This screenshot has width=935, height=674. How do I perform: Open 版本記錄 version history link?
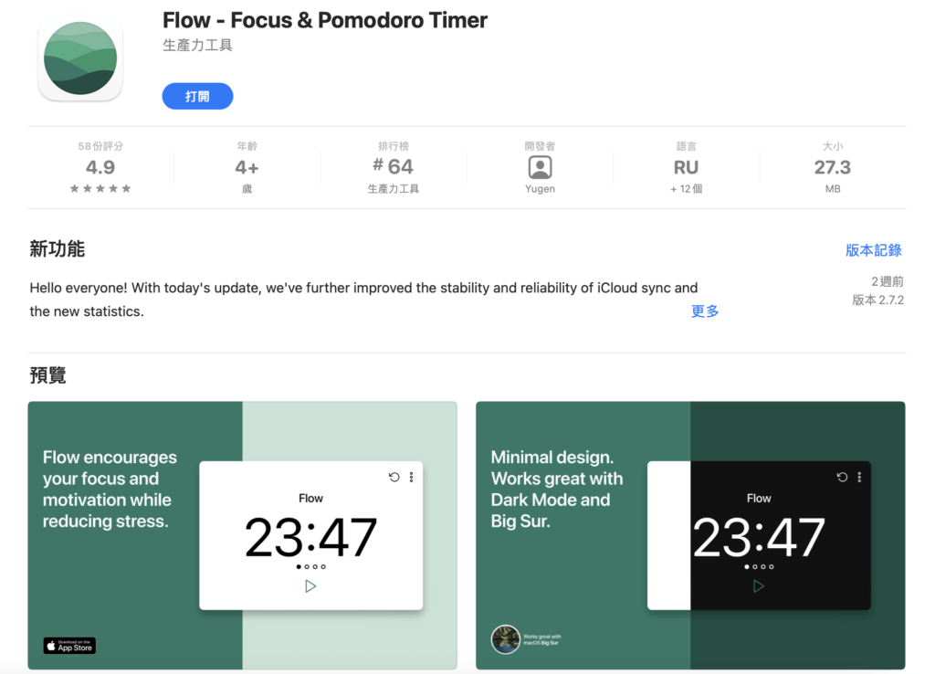[x=873, y=250]
